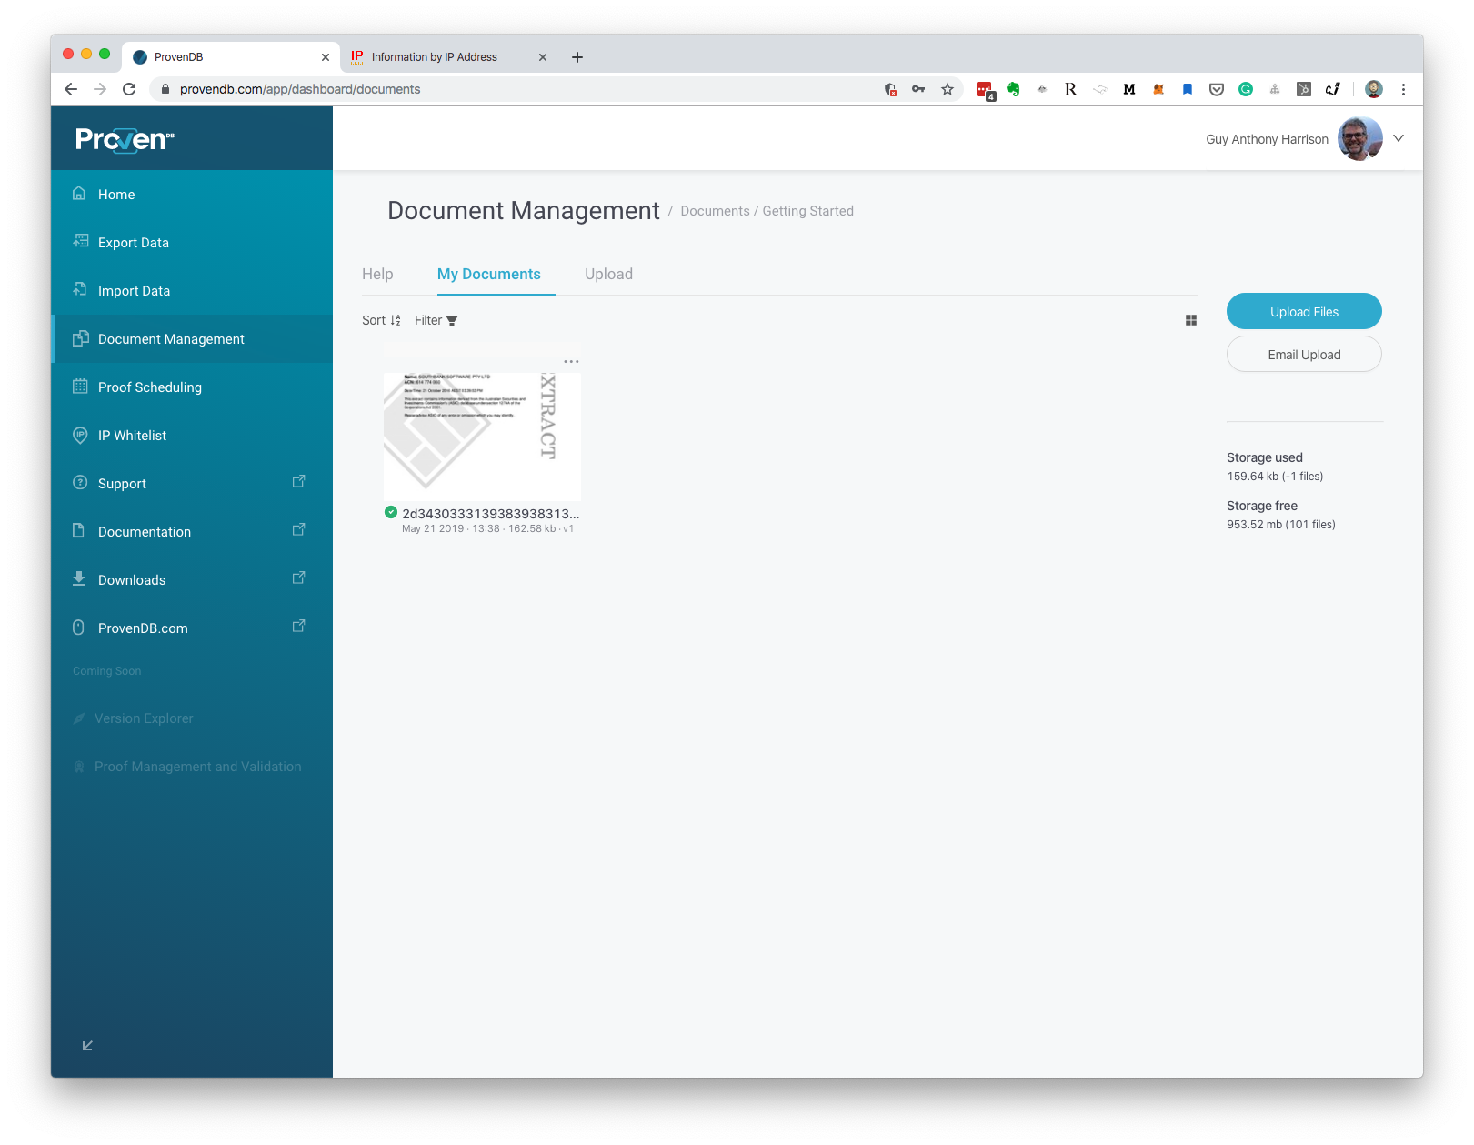Click the IP Whitelist icon
The image size is (1474, 1145).
pyautogui.click(x=80, y=435)
